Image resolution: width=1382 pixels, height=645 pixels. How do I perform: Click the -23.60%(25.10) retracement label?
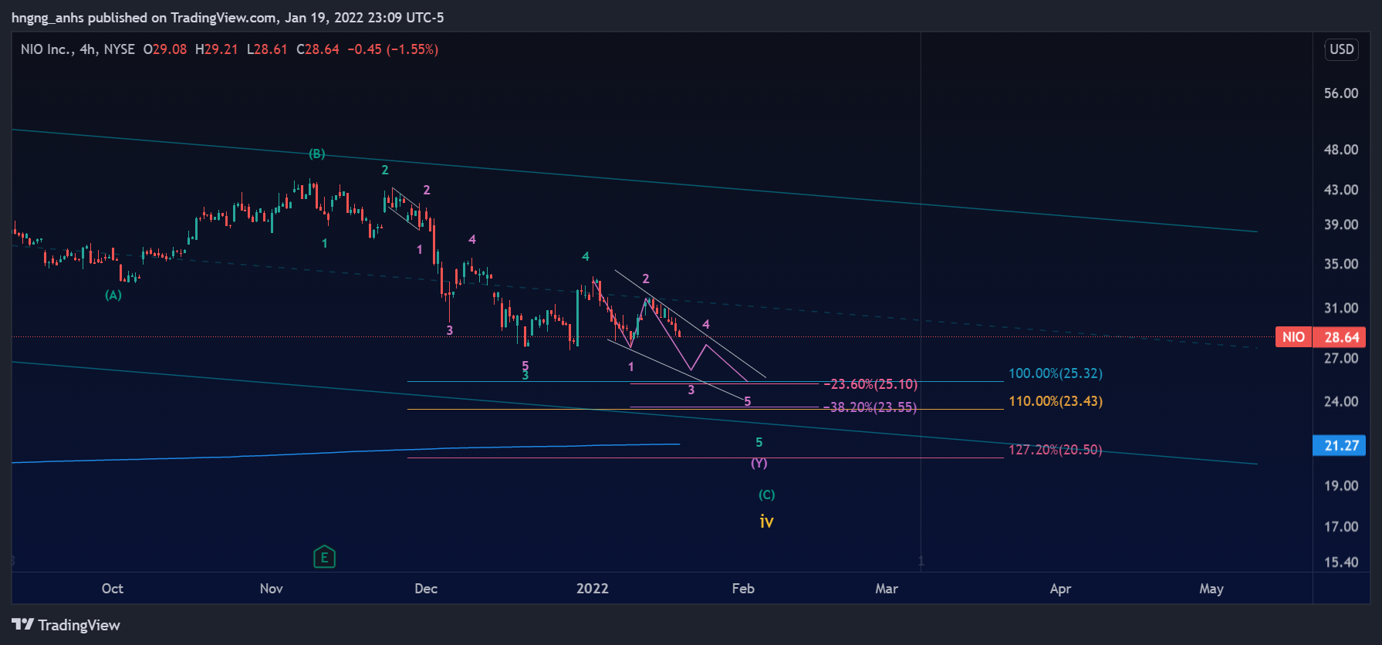[x=870, y=384]
